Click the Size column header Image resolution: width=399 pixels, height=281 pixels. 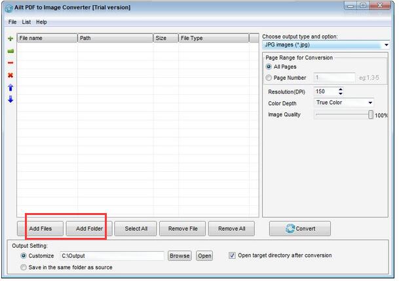click(165, 38)
